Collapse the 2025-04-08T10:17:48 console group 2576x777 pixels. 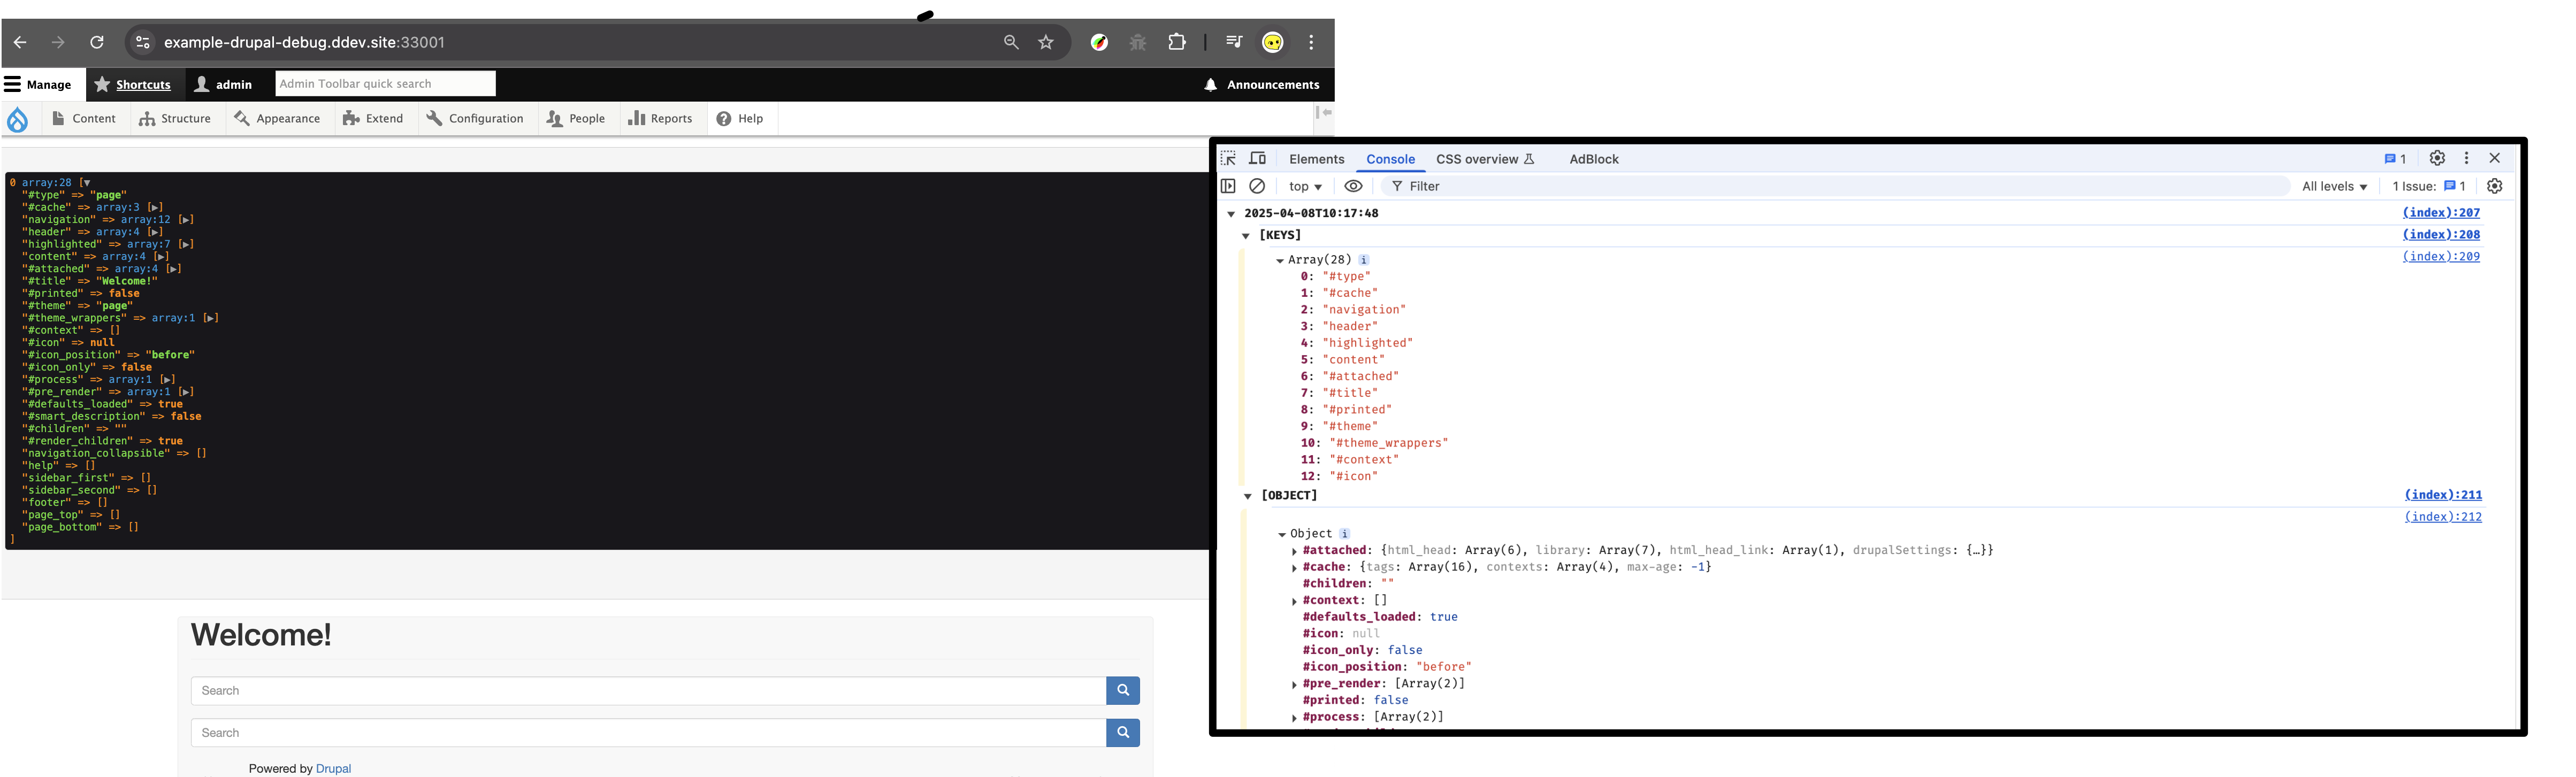tap(1231, 214)
